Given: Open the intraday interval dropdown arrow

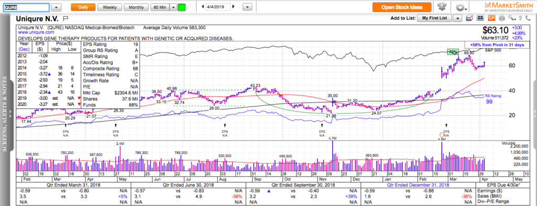Looking at the screenshot, I should coord(173,7).
